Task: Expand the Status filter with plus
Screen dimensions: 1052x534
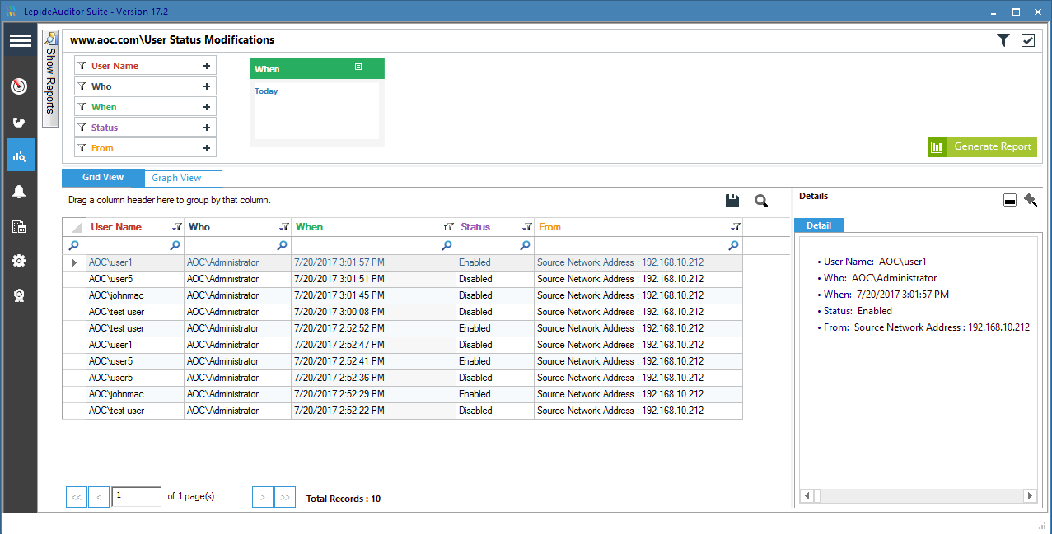Action: tap(206, 128)
